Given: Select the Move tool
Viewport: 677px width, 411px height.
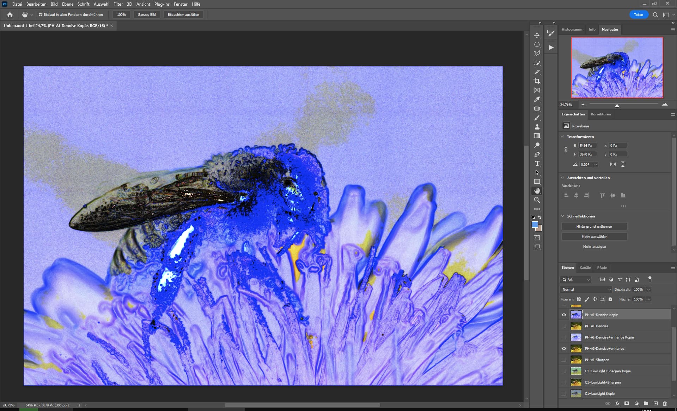Looking at the screenshot, I should point(537,36).
